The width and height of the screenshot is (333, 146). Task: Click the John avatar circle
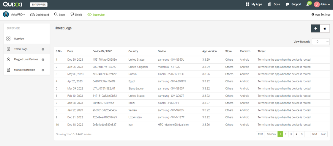pos(317,4)
